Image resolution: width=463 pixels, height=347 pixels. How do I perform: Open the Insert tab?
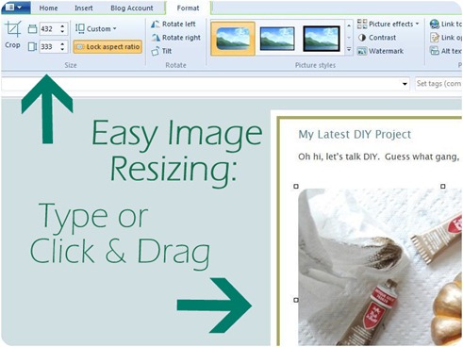[84, 8]
